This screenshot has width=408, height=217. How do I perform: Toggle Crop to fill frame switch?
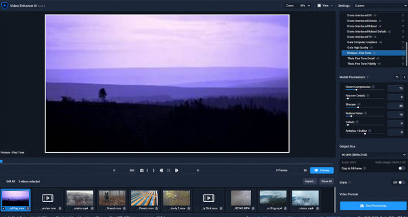point(402,169)
